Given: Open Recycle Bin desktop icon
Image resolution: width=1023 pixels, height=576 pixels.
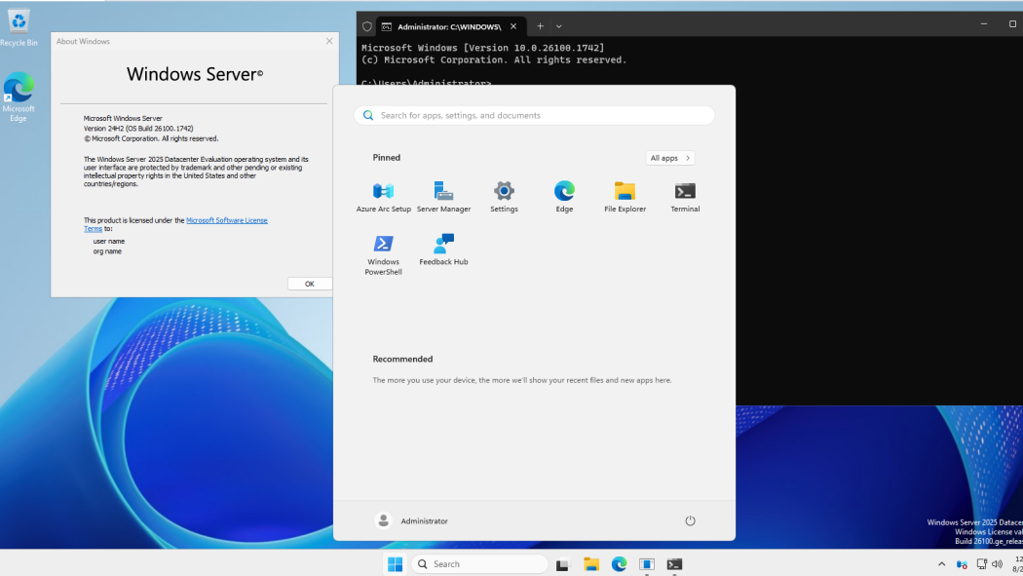Looking at the screenshot, I should coord(19,28).
